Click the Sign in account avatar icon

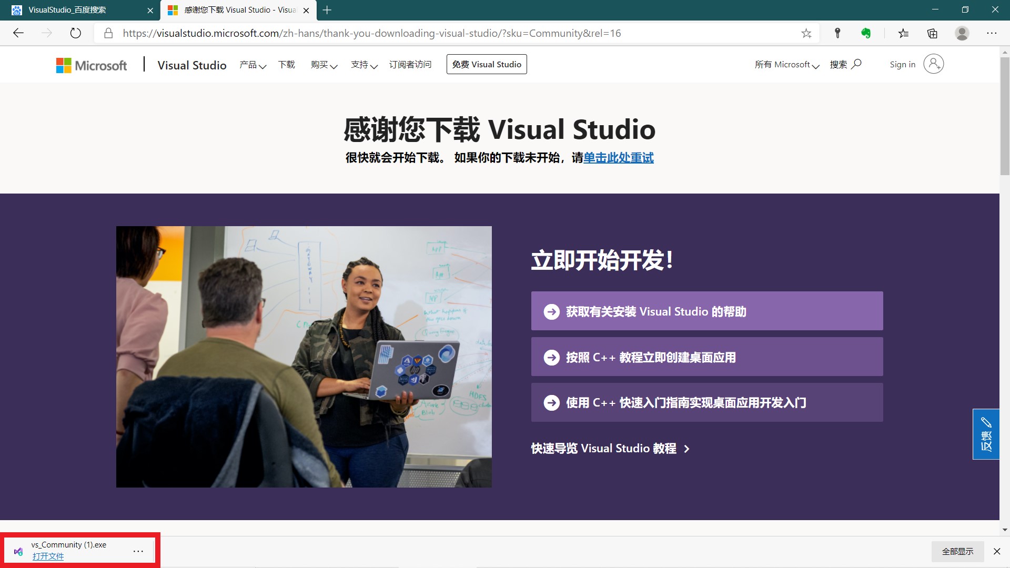[934, 64]
